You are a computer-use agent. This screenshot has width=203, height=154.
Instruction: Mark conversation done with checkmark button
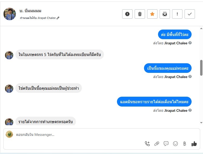[190, 14]
